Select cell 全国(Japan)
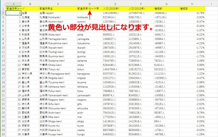The image size is (218, 137). tap(58, 13)
